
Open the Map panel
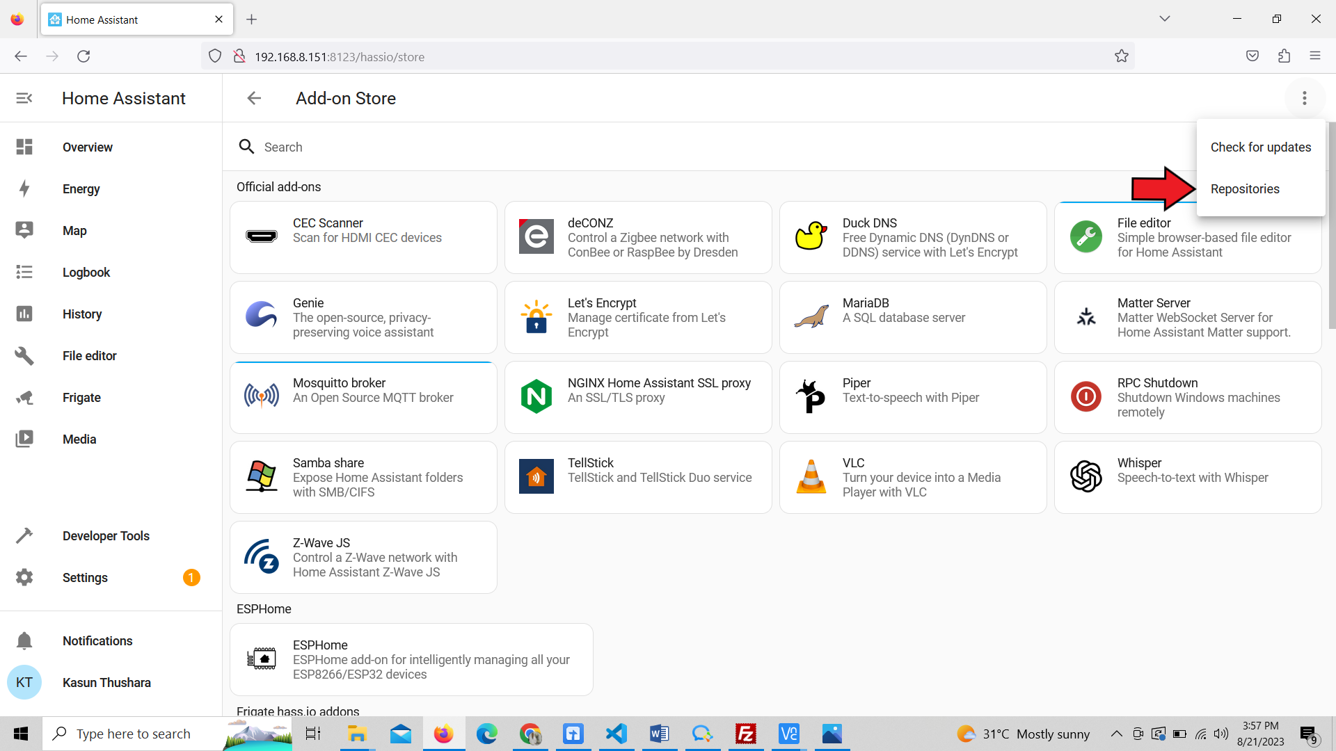(x=111, y=230)
